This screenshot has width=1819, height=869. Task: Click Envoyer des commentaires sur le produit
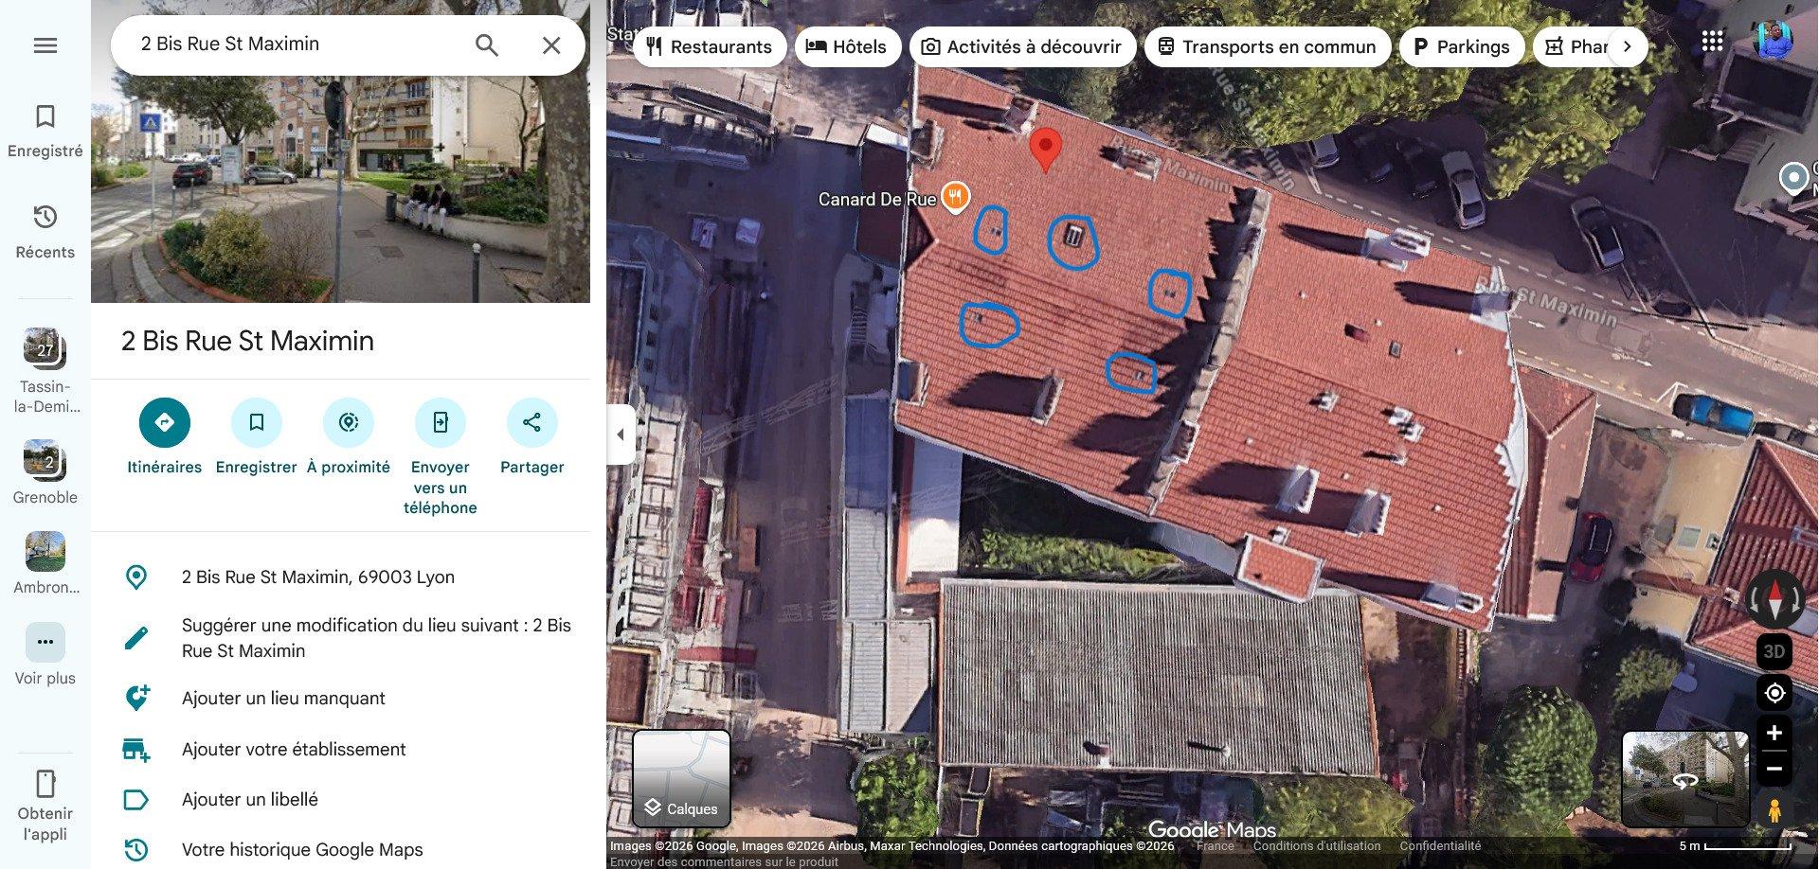tap(724, 861)
